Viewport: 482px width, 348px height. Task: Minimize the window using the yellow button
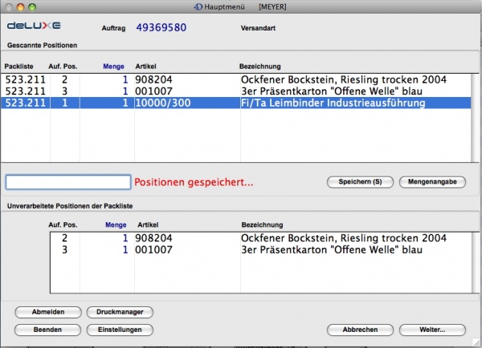pos(19,6)
